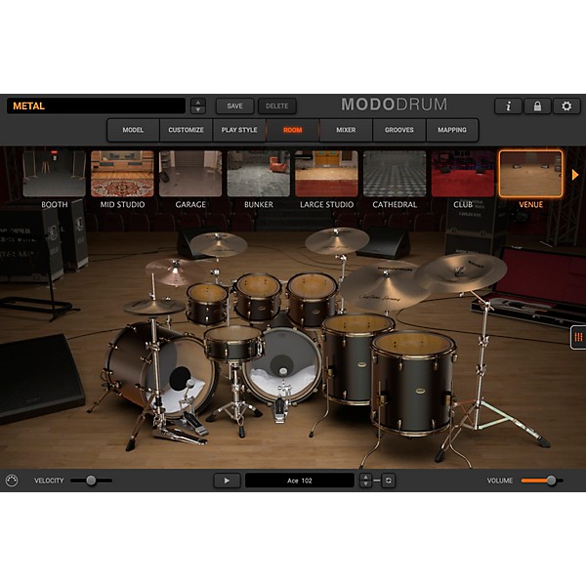Switch to the Customize tab
Image resolution: width=586 pixels, height=586 pixels.
click(x=186, y=130)
